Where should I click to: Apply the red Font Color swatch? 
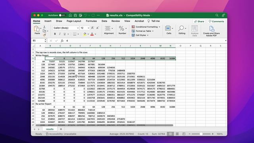pos(92,34)
